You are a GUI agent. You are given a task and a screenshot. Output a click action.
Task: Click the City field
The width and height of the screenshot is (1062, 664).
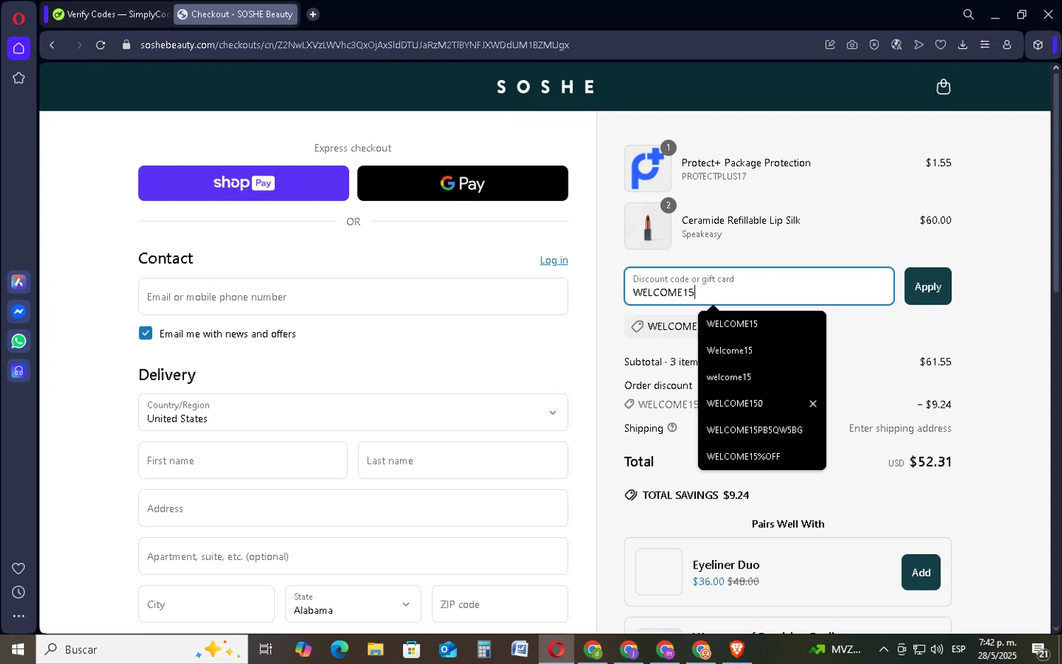pos(206,604)
